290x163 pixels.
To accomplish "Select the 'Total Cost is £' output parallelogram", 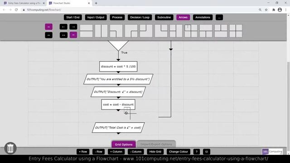I will click(118, 128).
